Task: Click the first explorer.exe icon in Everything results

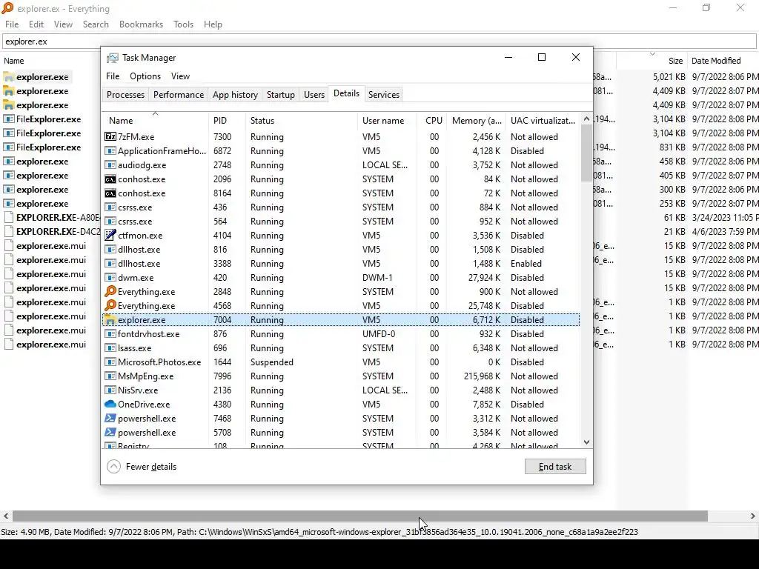Action: [9, 77]
